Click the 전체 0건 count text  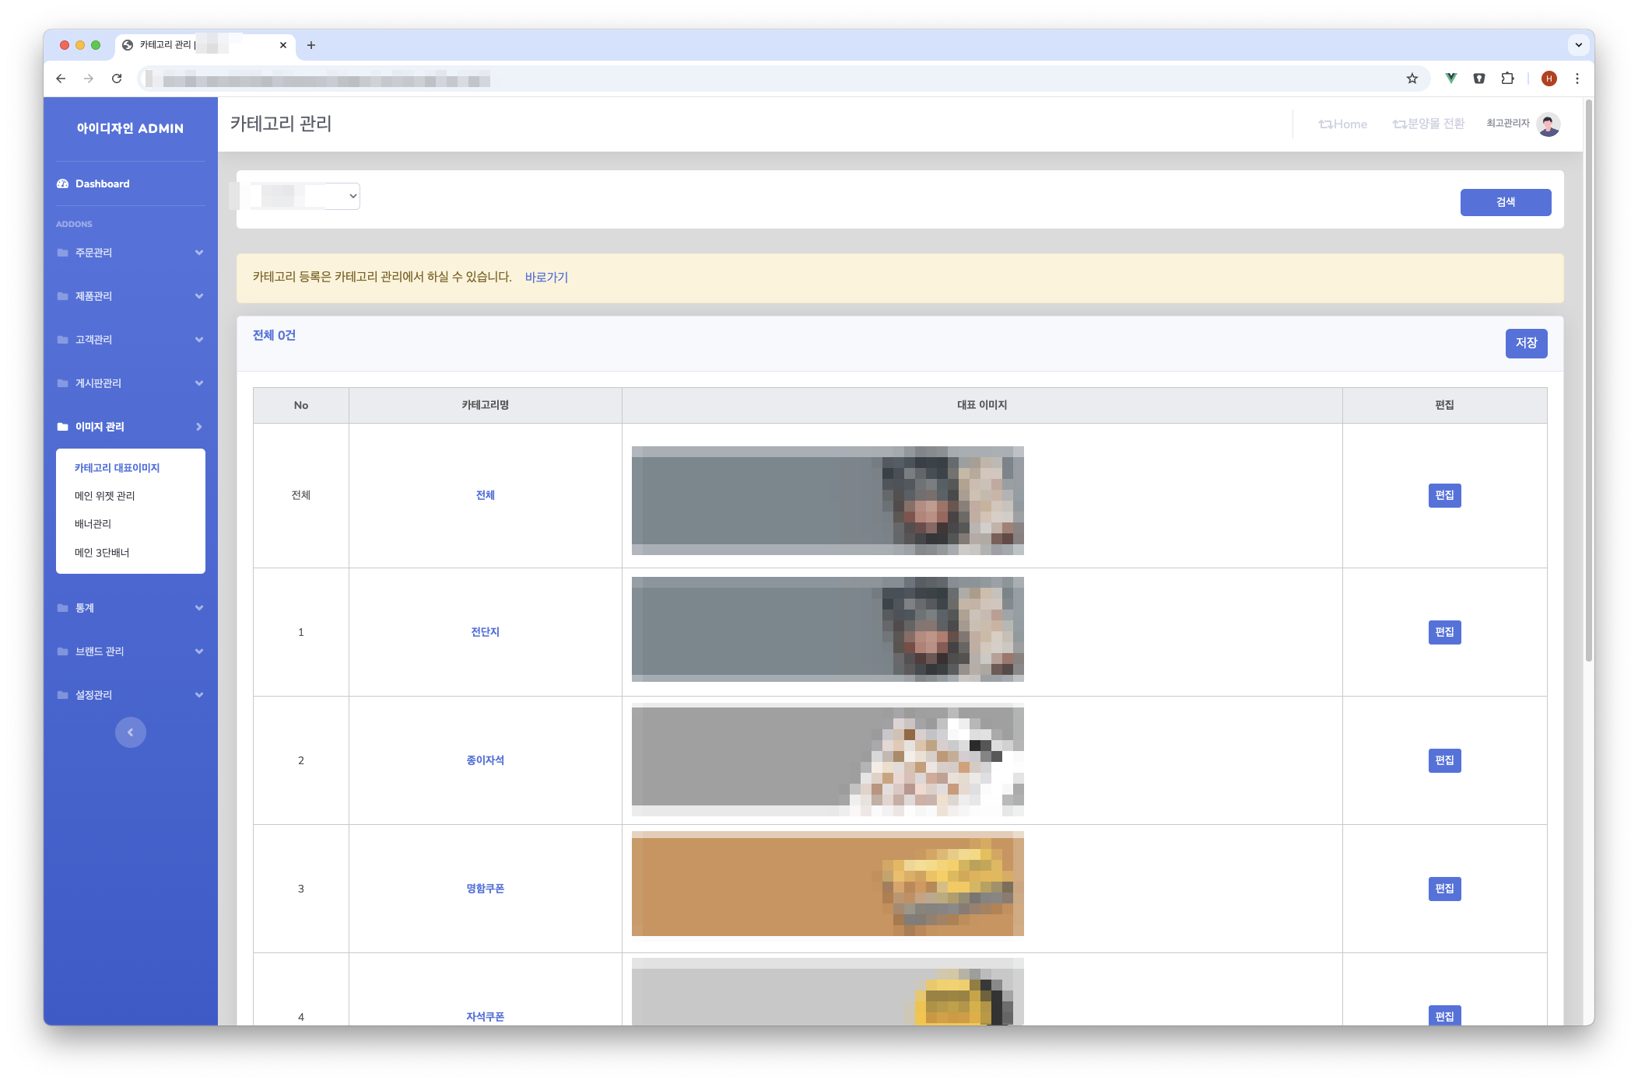(274, 336)
